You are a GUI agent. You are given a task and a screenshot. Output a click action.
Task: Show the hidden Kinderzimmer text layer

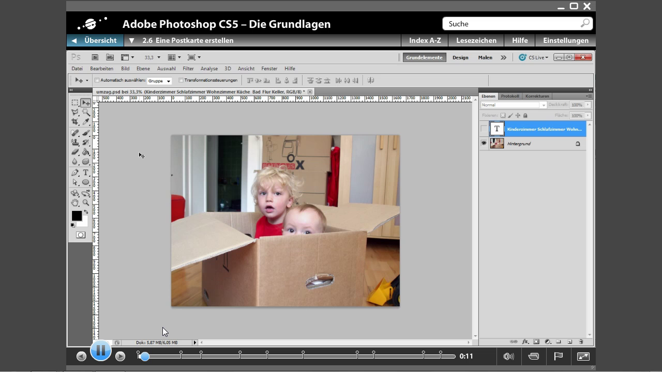(x=484, y=129)
